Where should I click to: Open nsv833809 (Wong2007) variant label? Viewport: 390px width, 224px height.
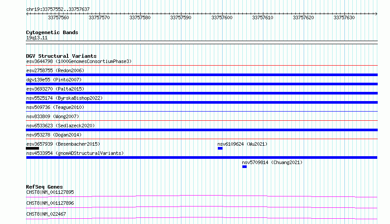pos(53,116)
